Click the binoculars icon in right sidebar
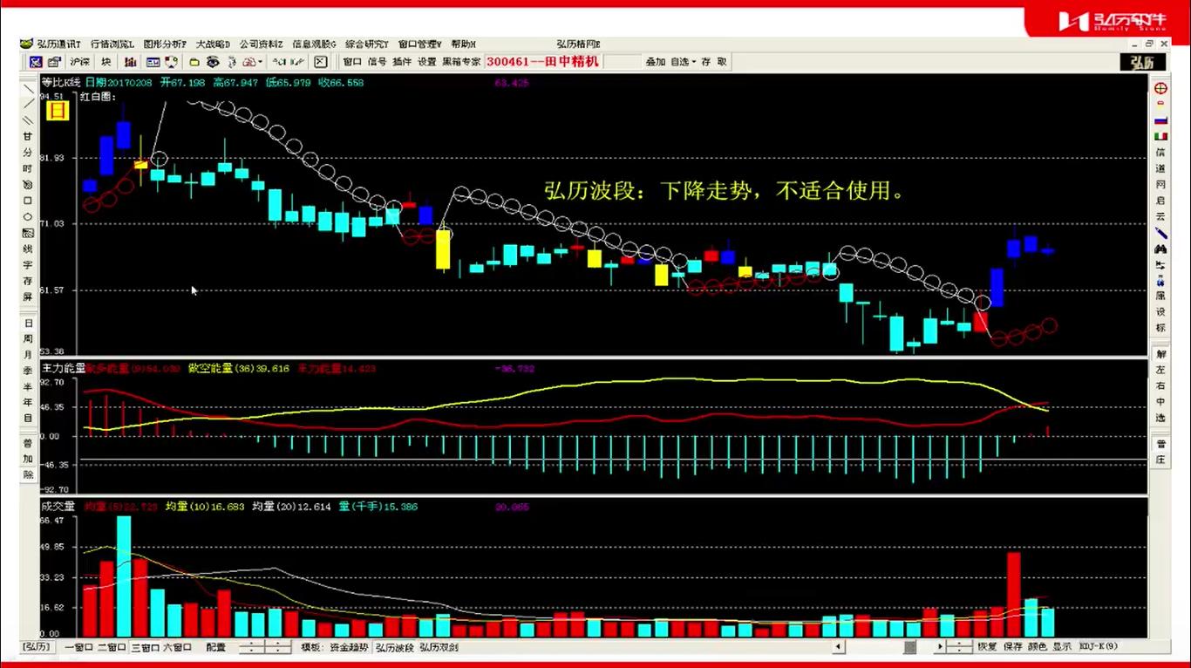 [1160, 249]
